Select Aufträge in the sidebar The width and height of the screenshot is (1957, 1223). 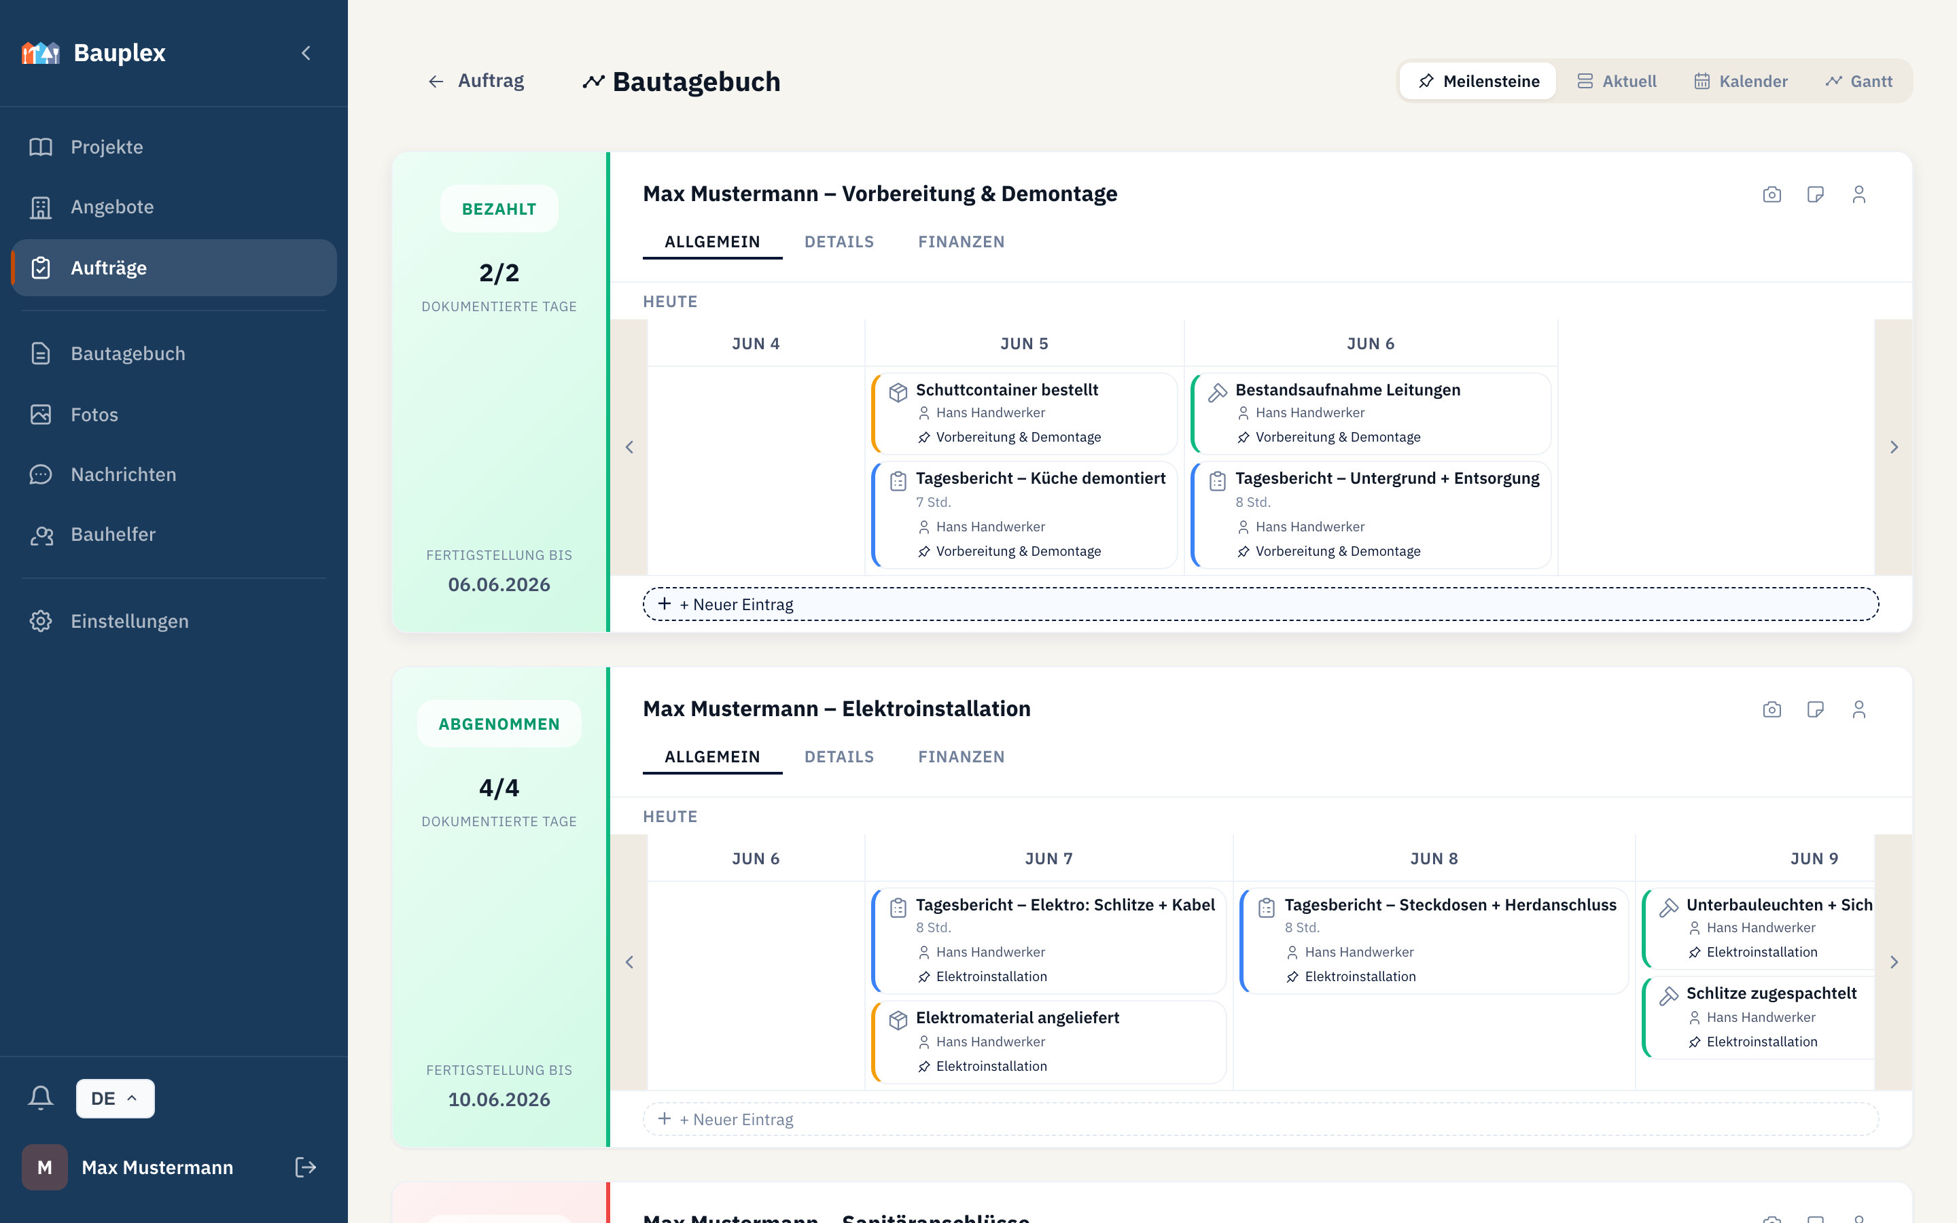coord(174,268)
